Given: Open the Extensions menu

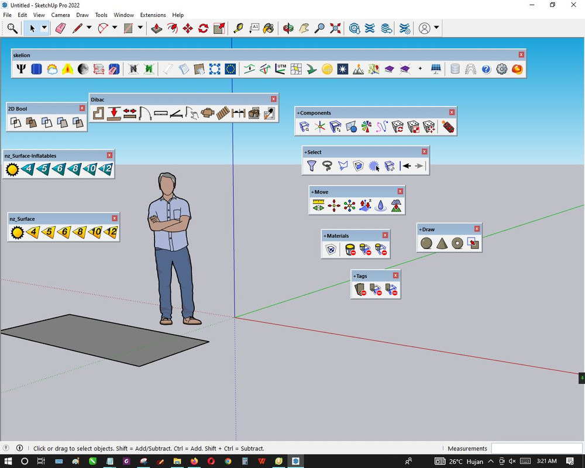Looking at the screenshot, I should pyautogui.click(x=153, y=15).
